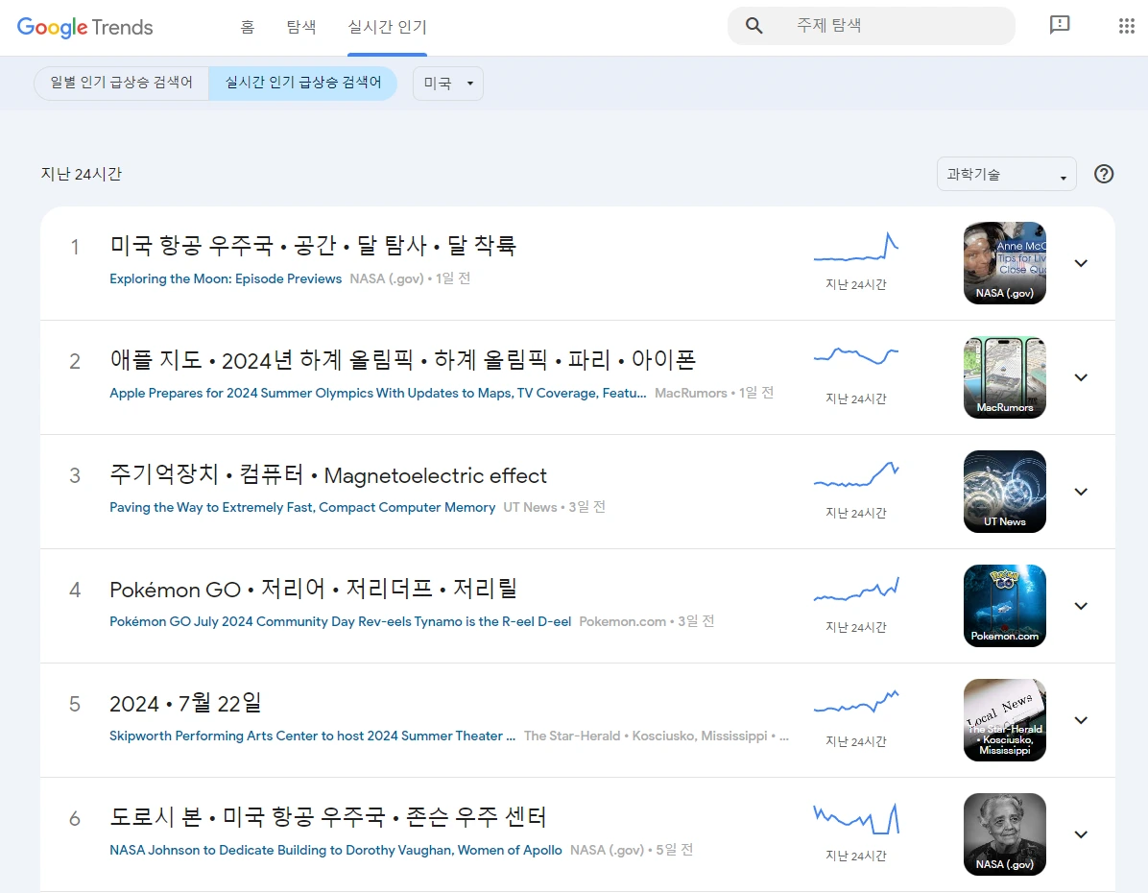The image size is (1148, 893).
Task: Click the Star-Herald Local News thumbnail
Action: 1004,720
